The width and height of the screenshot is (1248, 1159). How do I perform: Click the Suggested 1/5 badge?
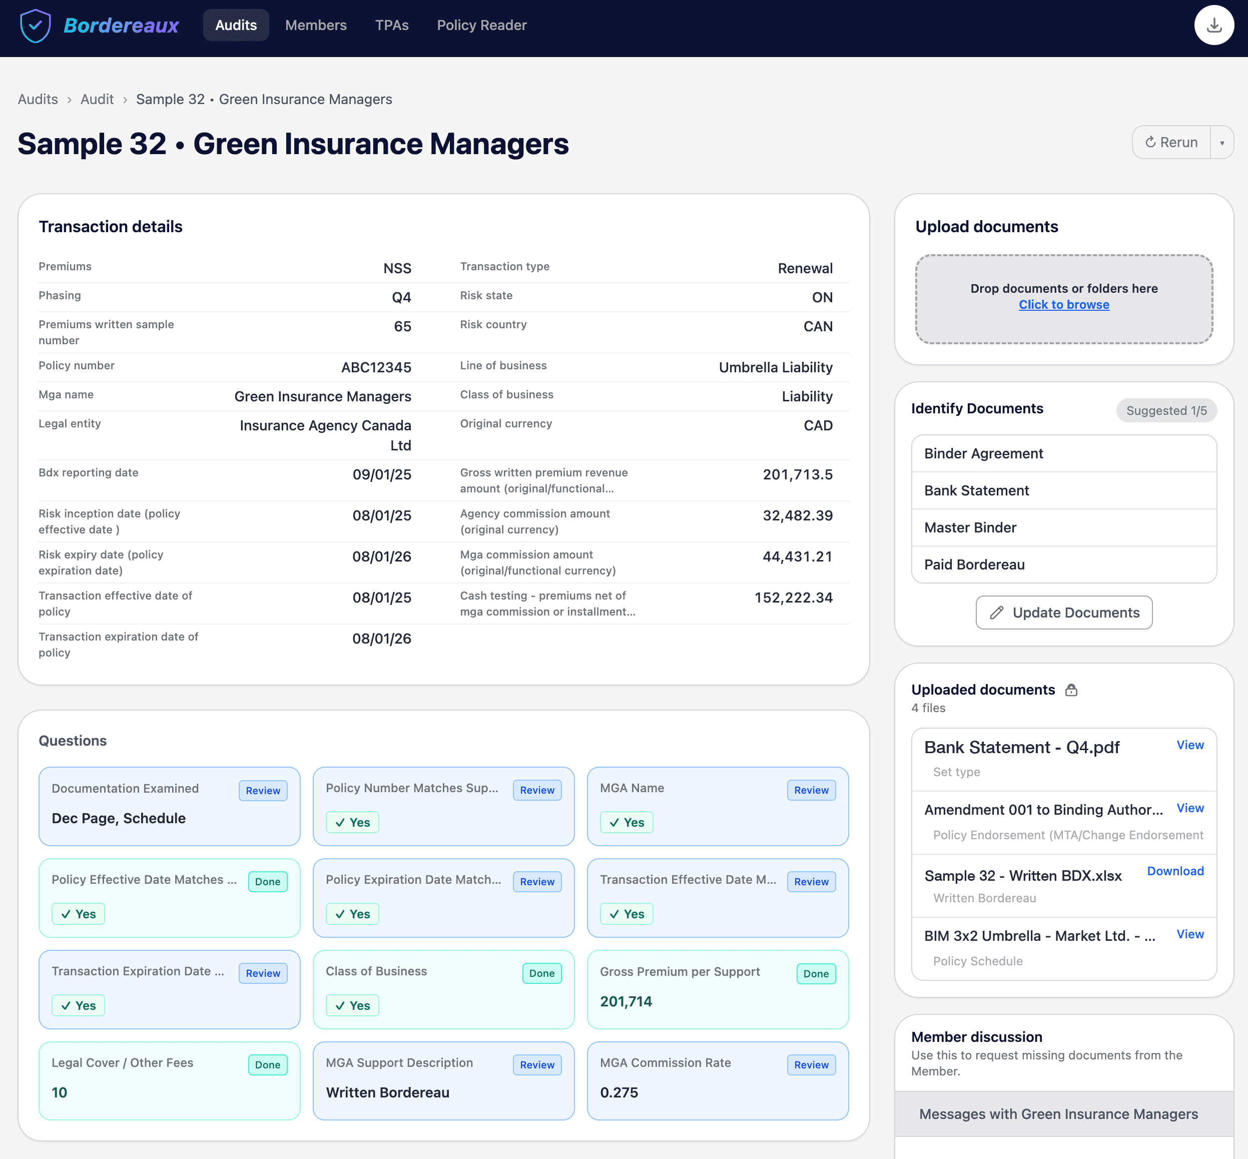pos(1166,411)
